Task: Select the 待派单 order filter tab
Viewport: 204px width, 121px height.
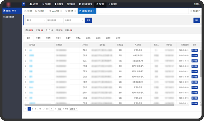Action: coord(48,38)
